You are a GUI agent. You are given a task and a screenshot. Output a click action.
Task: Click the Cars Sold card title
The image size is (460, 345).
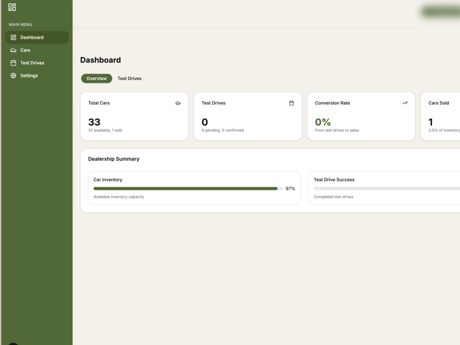click(x=438, y=103)
